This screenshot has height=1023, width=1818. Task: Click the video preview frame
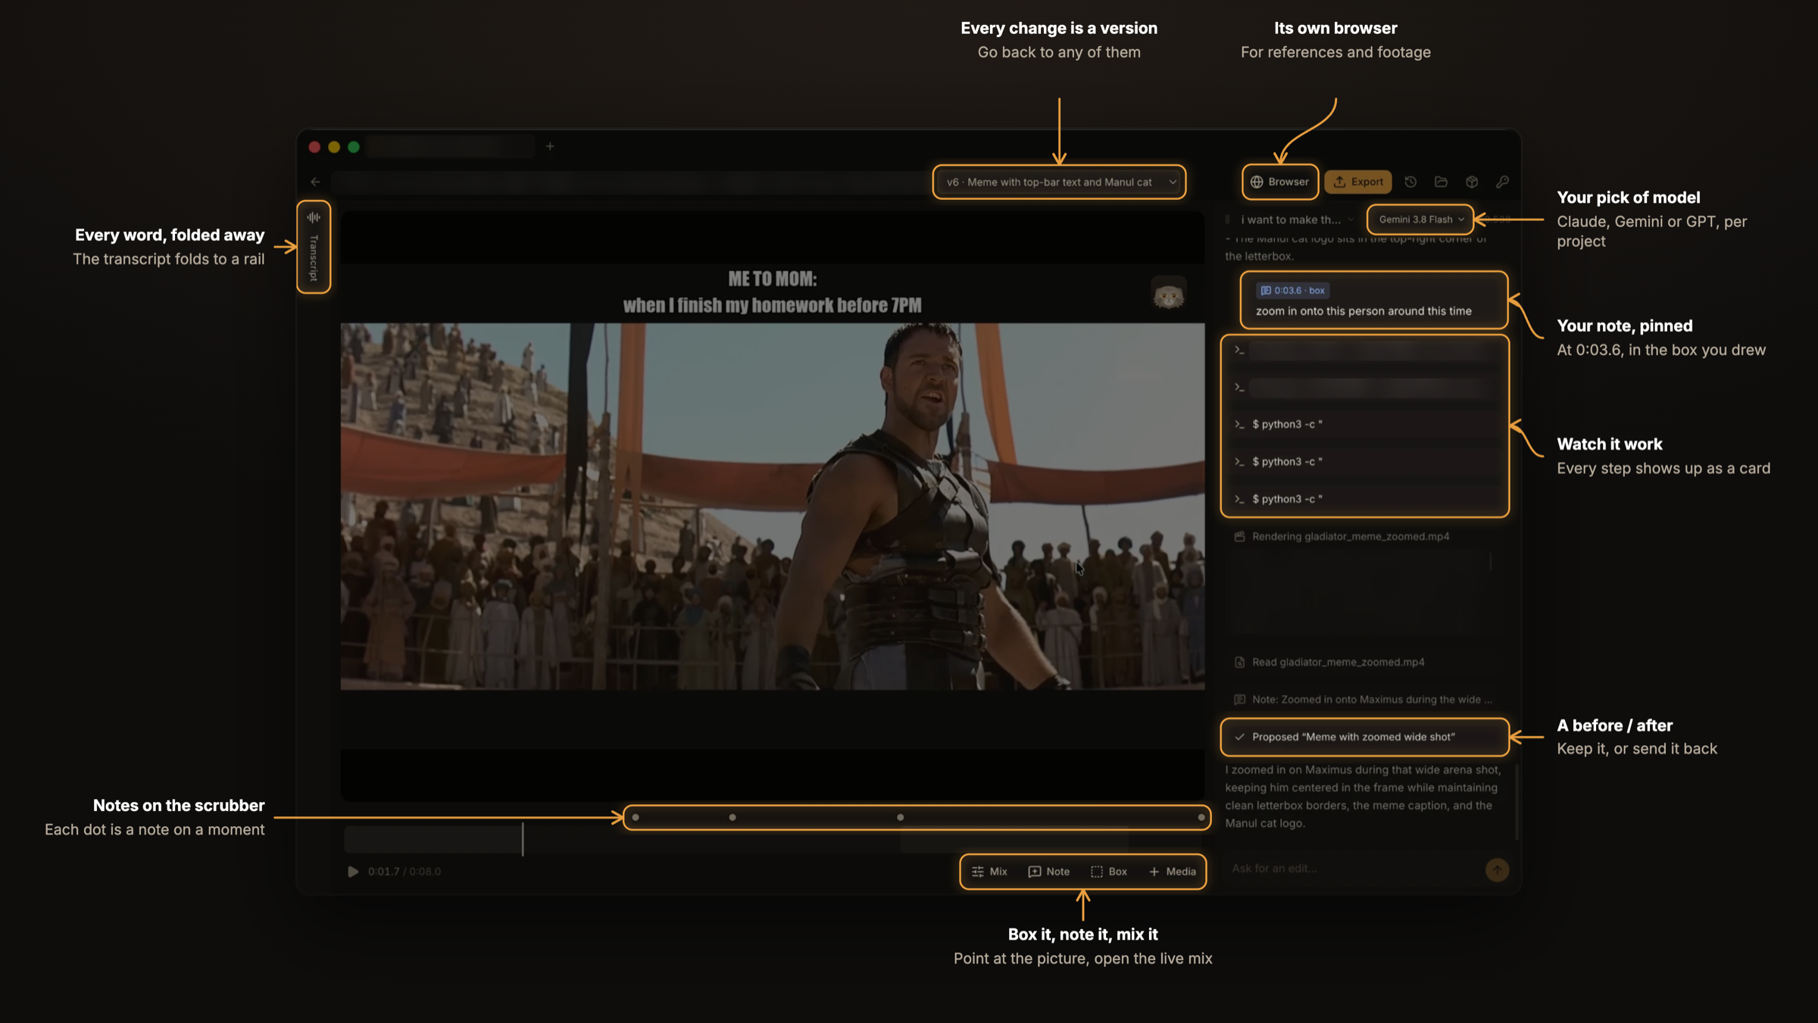click(773, 507)
